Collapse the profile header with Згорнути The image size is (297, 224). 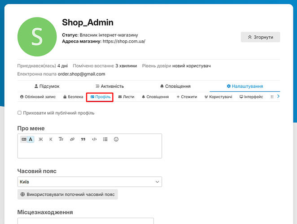[x=260, y=37]
